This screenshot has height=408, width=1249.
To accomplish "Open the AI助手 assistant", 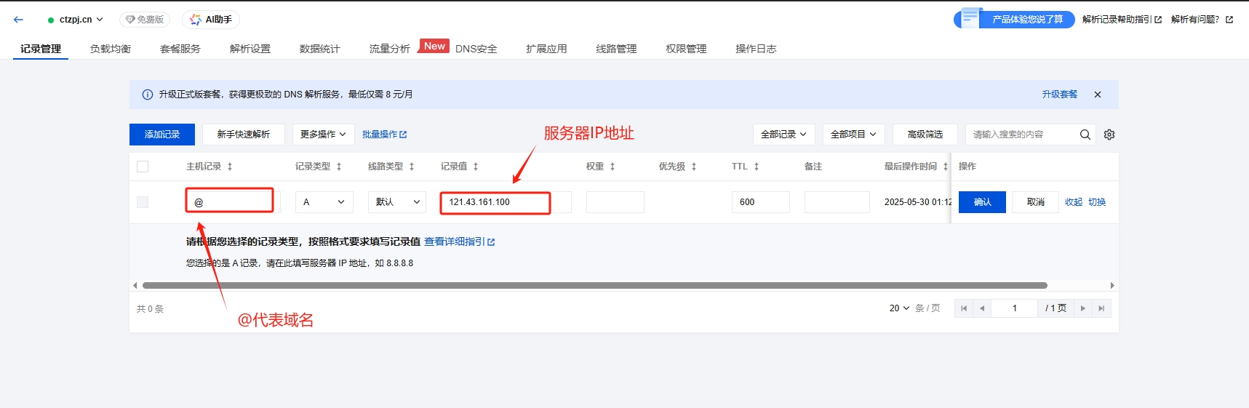I will click(211, 20).
